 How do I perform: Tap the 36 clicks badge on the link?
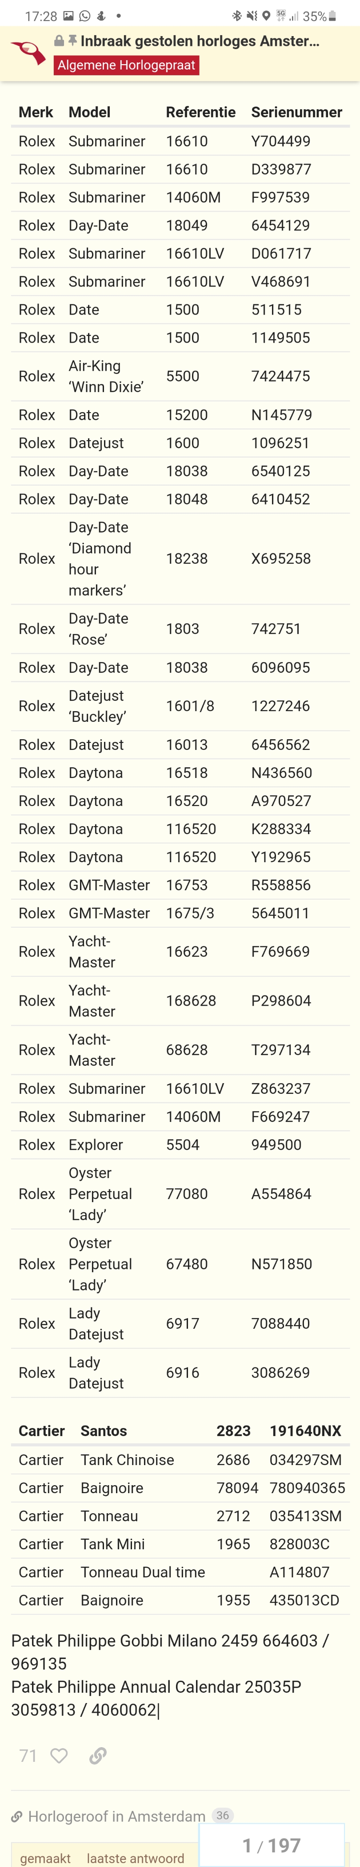point(223,1815)
